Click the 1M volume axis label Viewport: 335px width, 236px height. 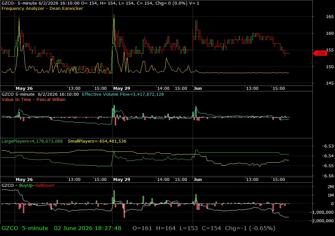click(x=330, y=195)
